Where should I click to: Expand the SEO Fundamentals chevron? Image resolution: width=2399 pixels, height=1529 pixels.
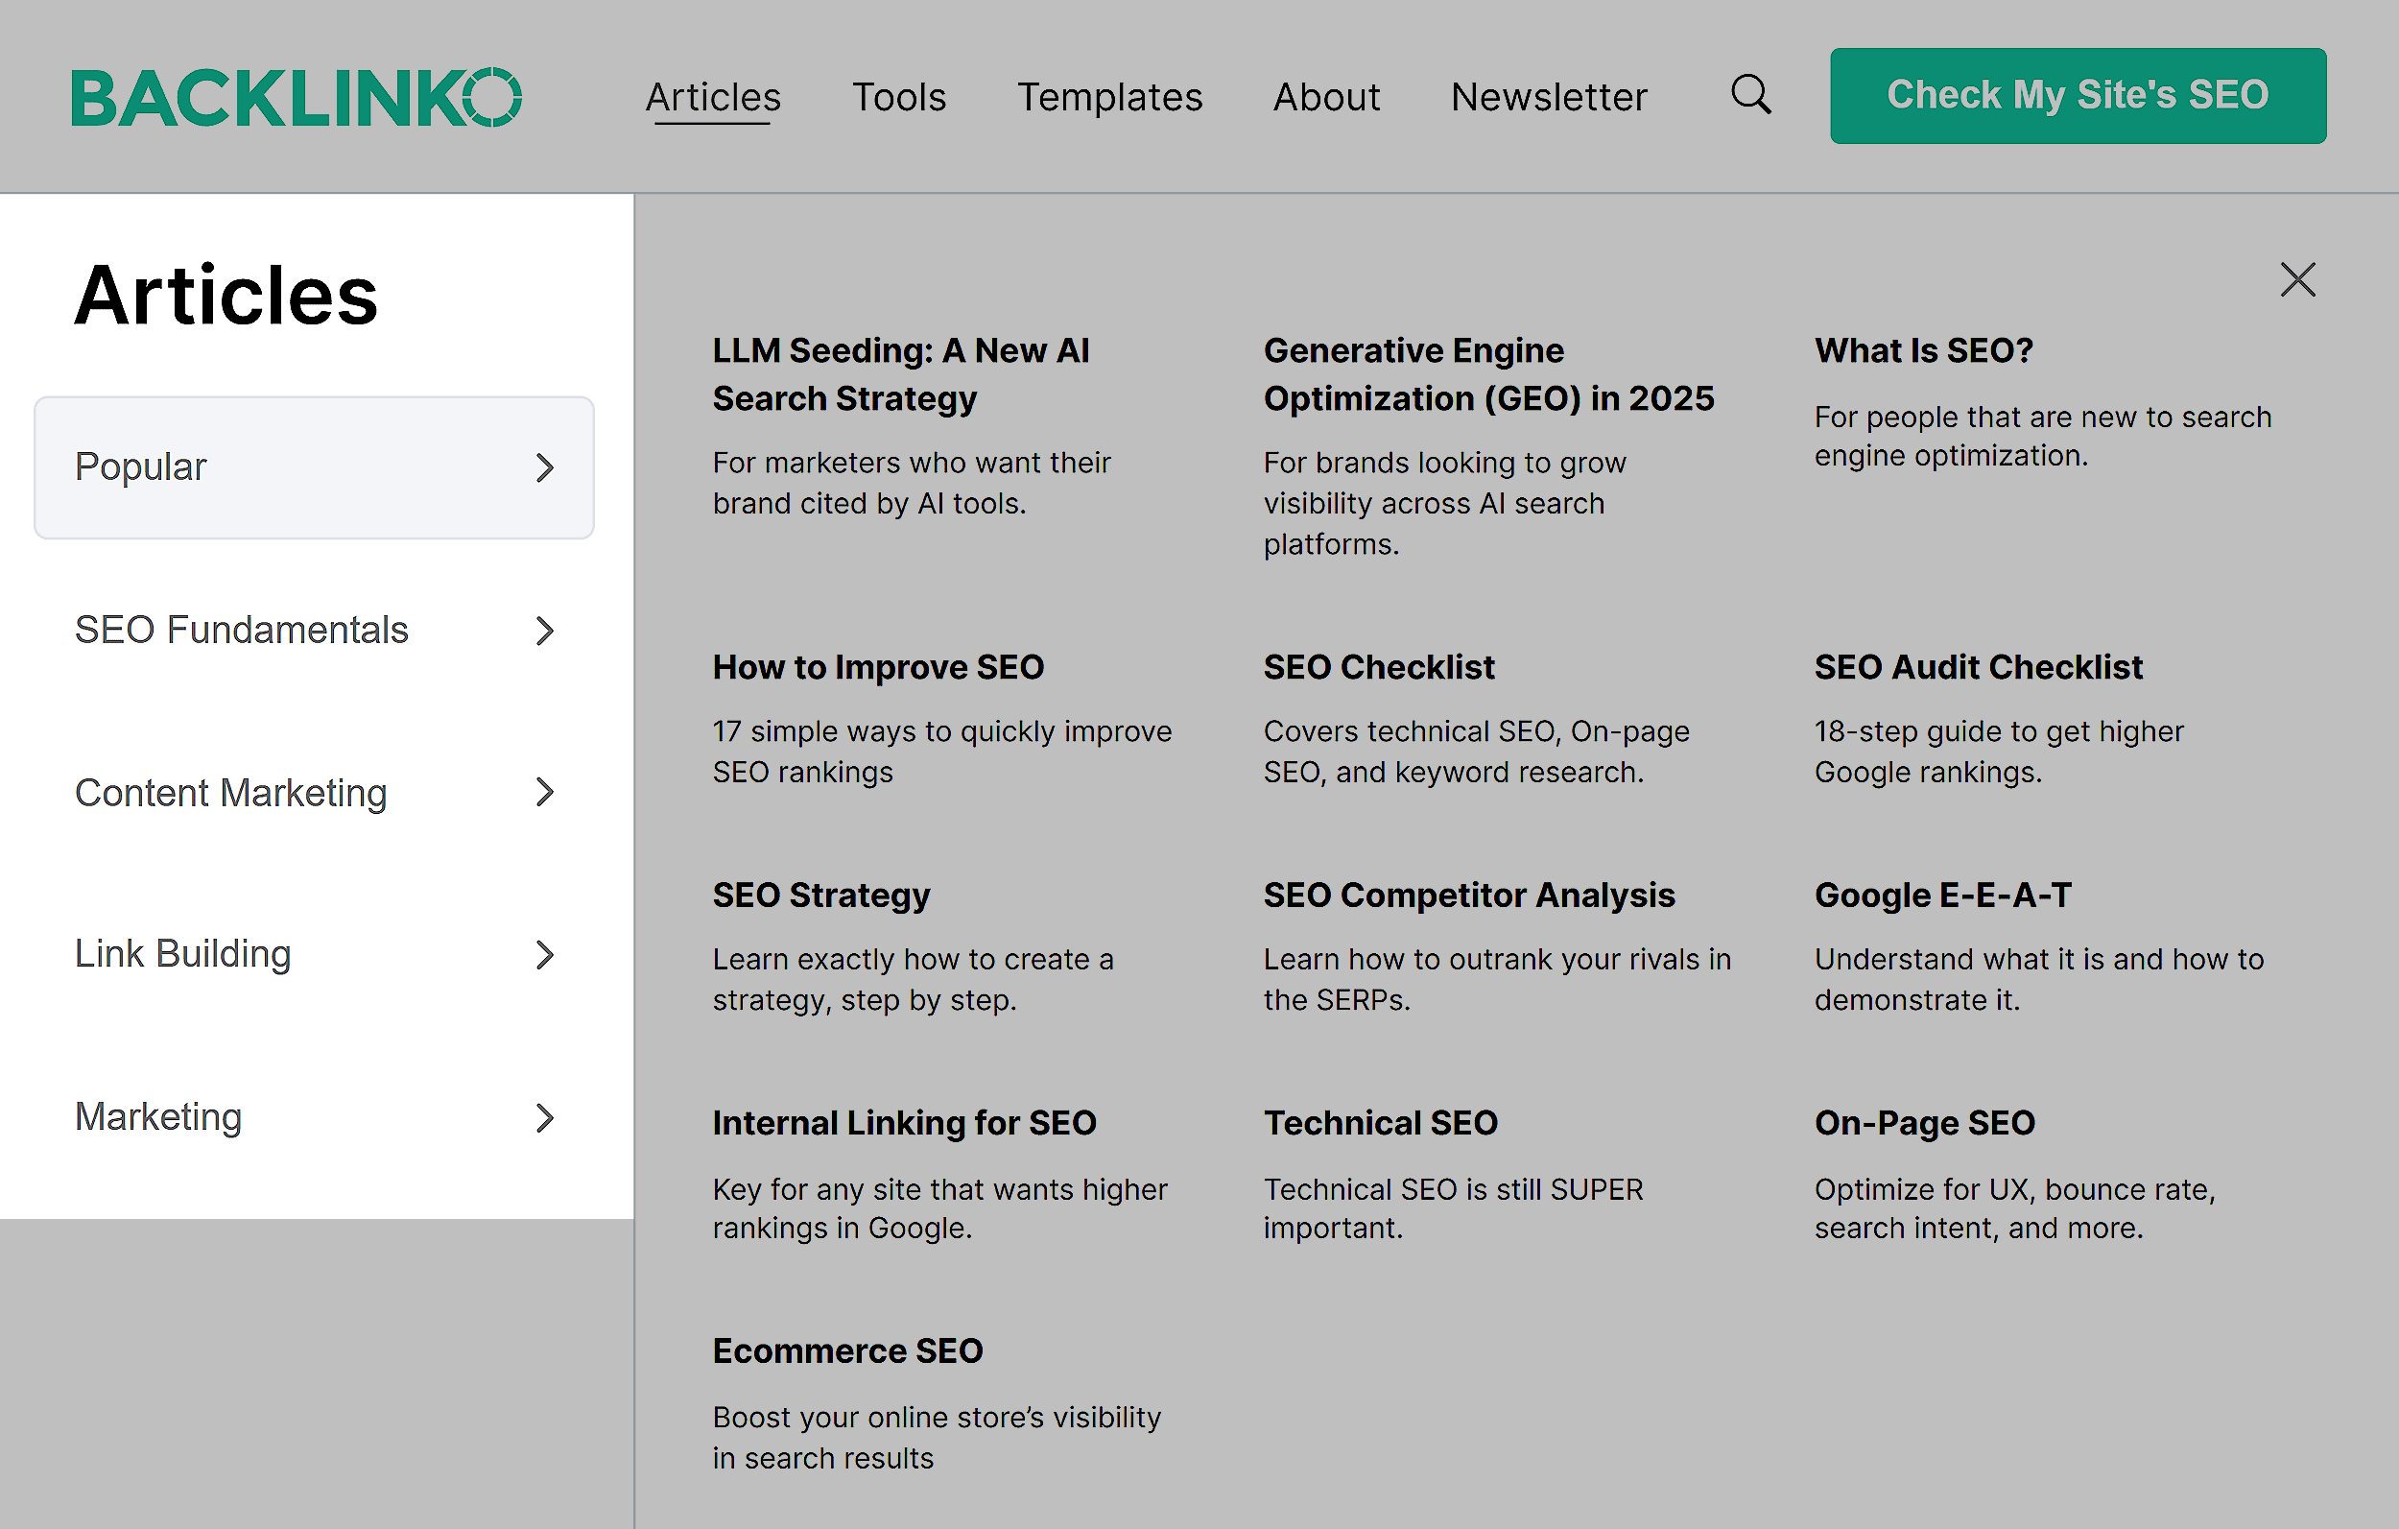pos(544,630)
